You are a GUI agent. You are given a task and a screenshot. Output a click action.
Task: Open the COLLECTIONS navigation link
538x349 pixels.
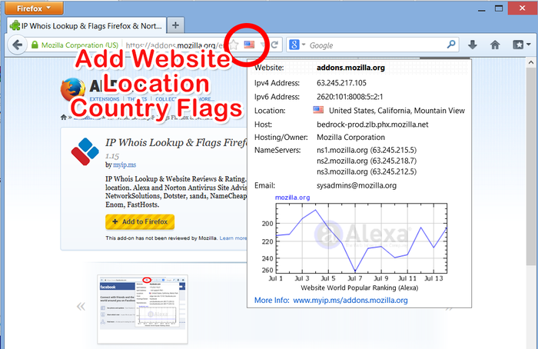pos(166,99)
